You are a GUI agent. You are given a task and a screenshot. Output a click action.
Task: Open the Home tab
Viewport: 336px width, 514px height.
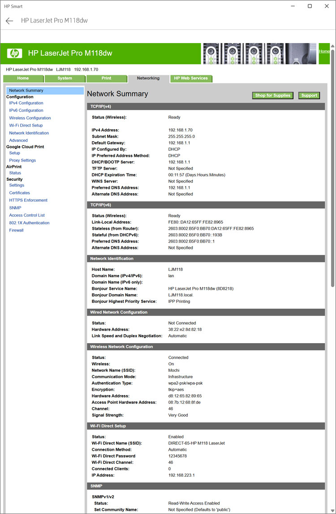point(23,78)
